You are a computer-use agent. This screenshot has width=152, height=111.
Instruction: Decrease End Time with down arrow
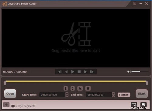pos(114,96)
